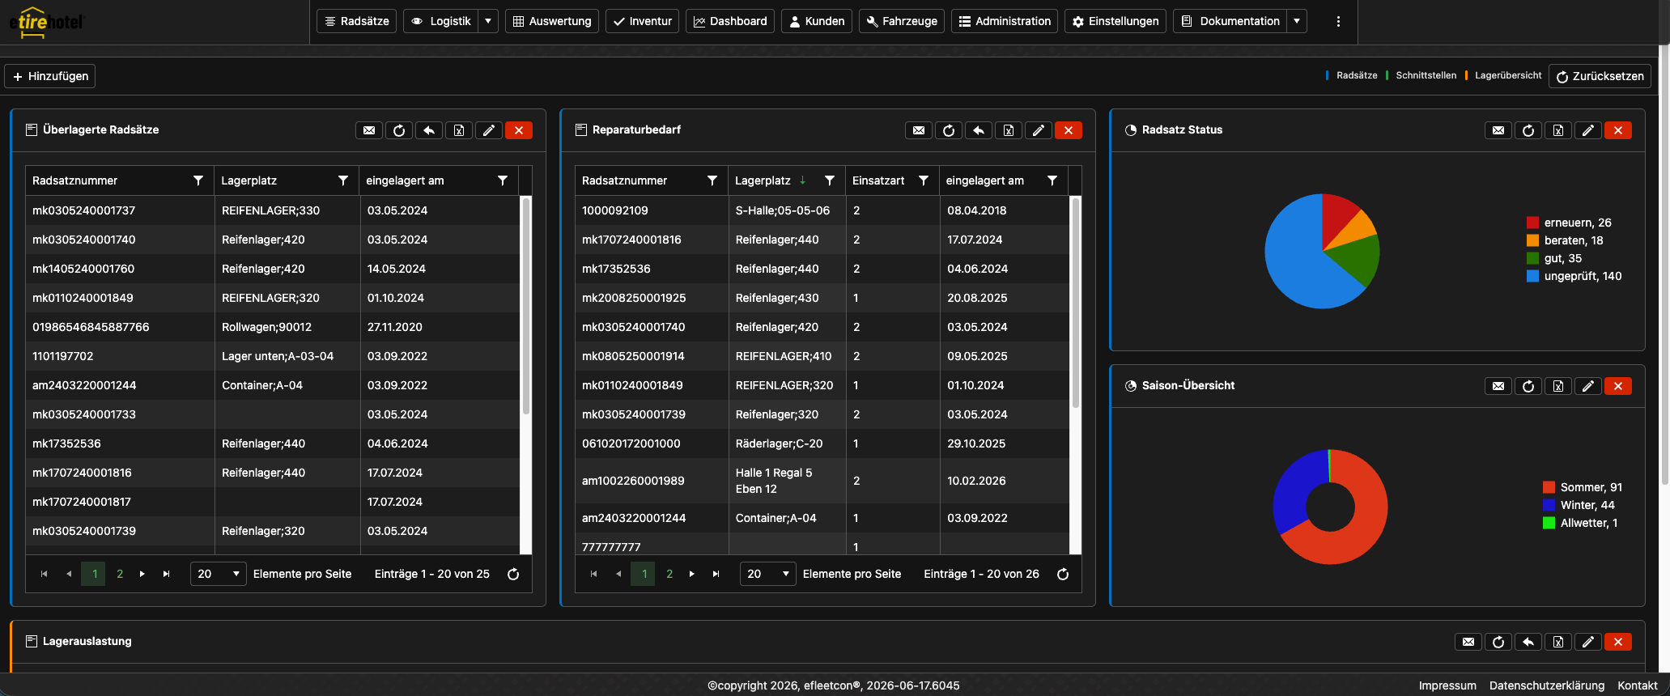Edit the Radsatz Status widget

(x=1588, y=130)
